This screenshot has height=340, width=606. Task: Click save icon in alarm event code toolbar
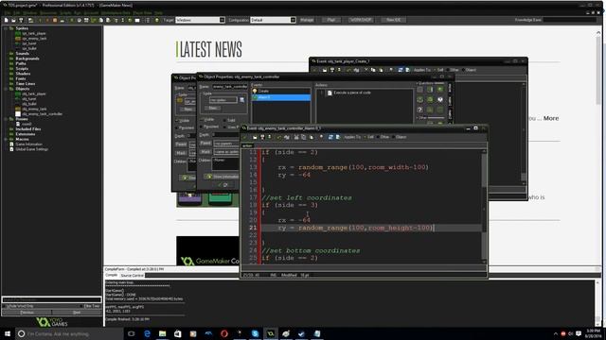(x=262, y=137)
